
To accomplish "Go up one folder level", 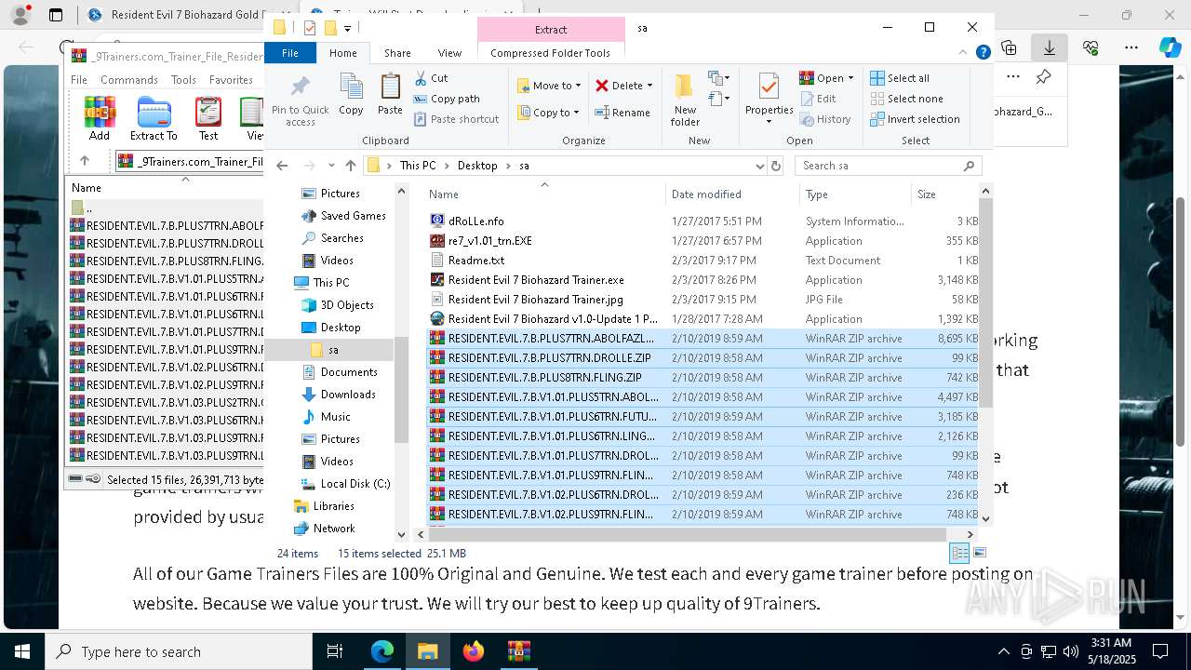I will coord(350,166).
